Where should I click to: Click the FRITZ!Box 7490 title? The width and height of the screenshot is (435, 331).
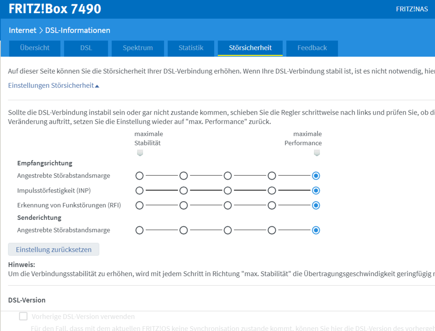pyautogui.click(x=55, y=9)
